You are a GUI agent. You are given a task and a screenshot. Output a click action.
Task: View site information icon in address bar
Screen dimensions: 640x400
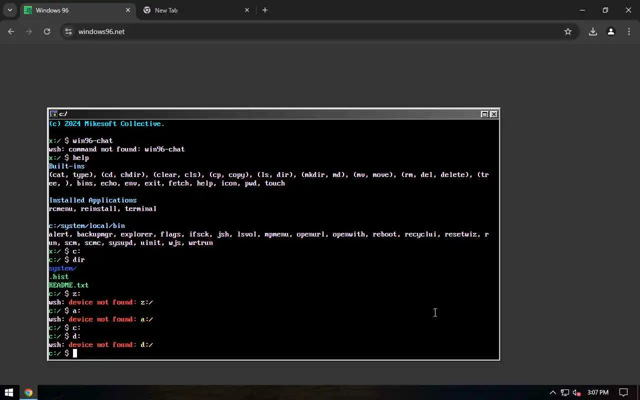(68, 31)
